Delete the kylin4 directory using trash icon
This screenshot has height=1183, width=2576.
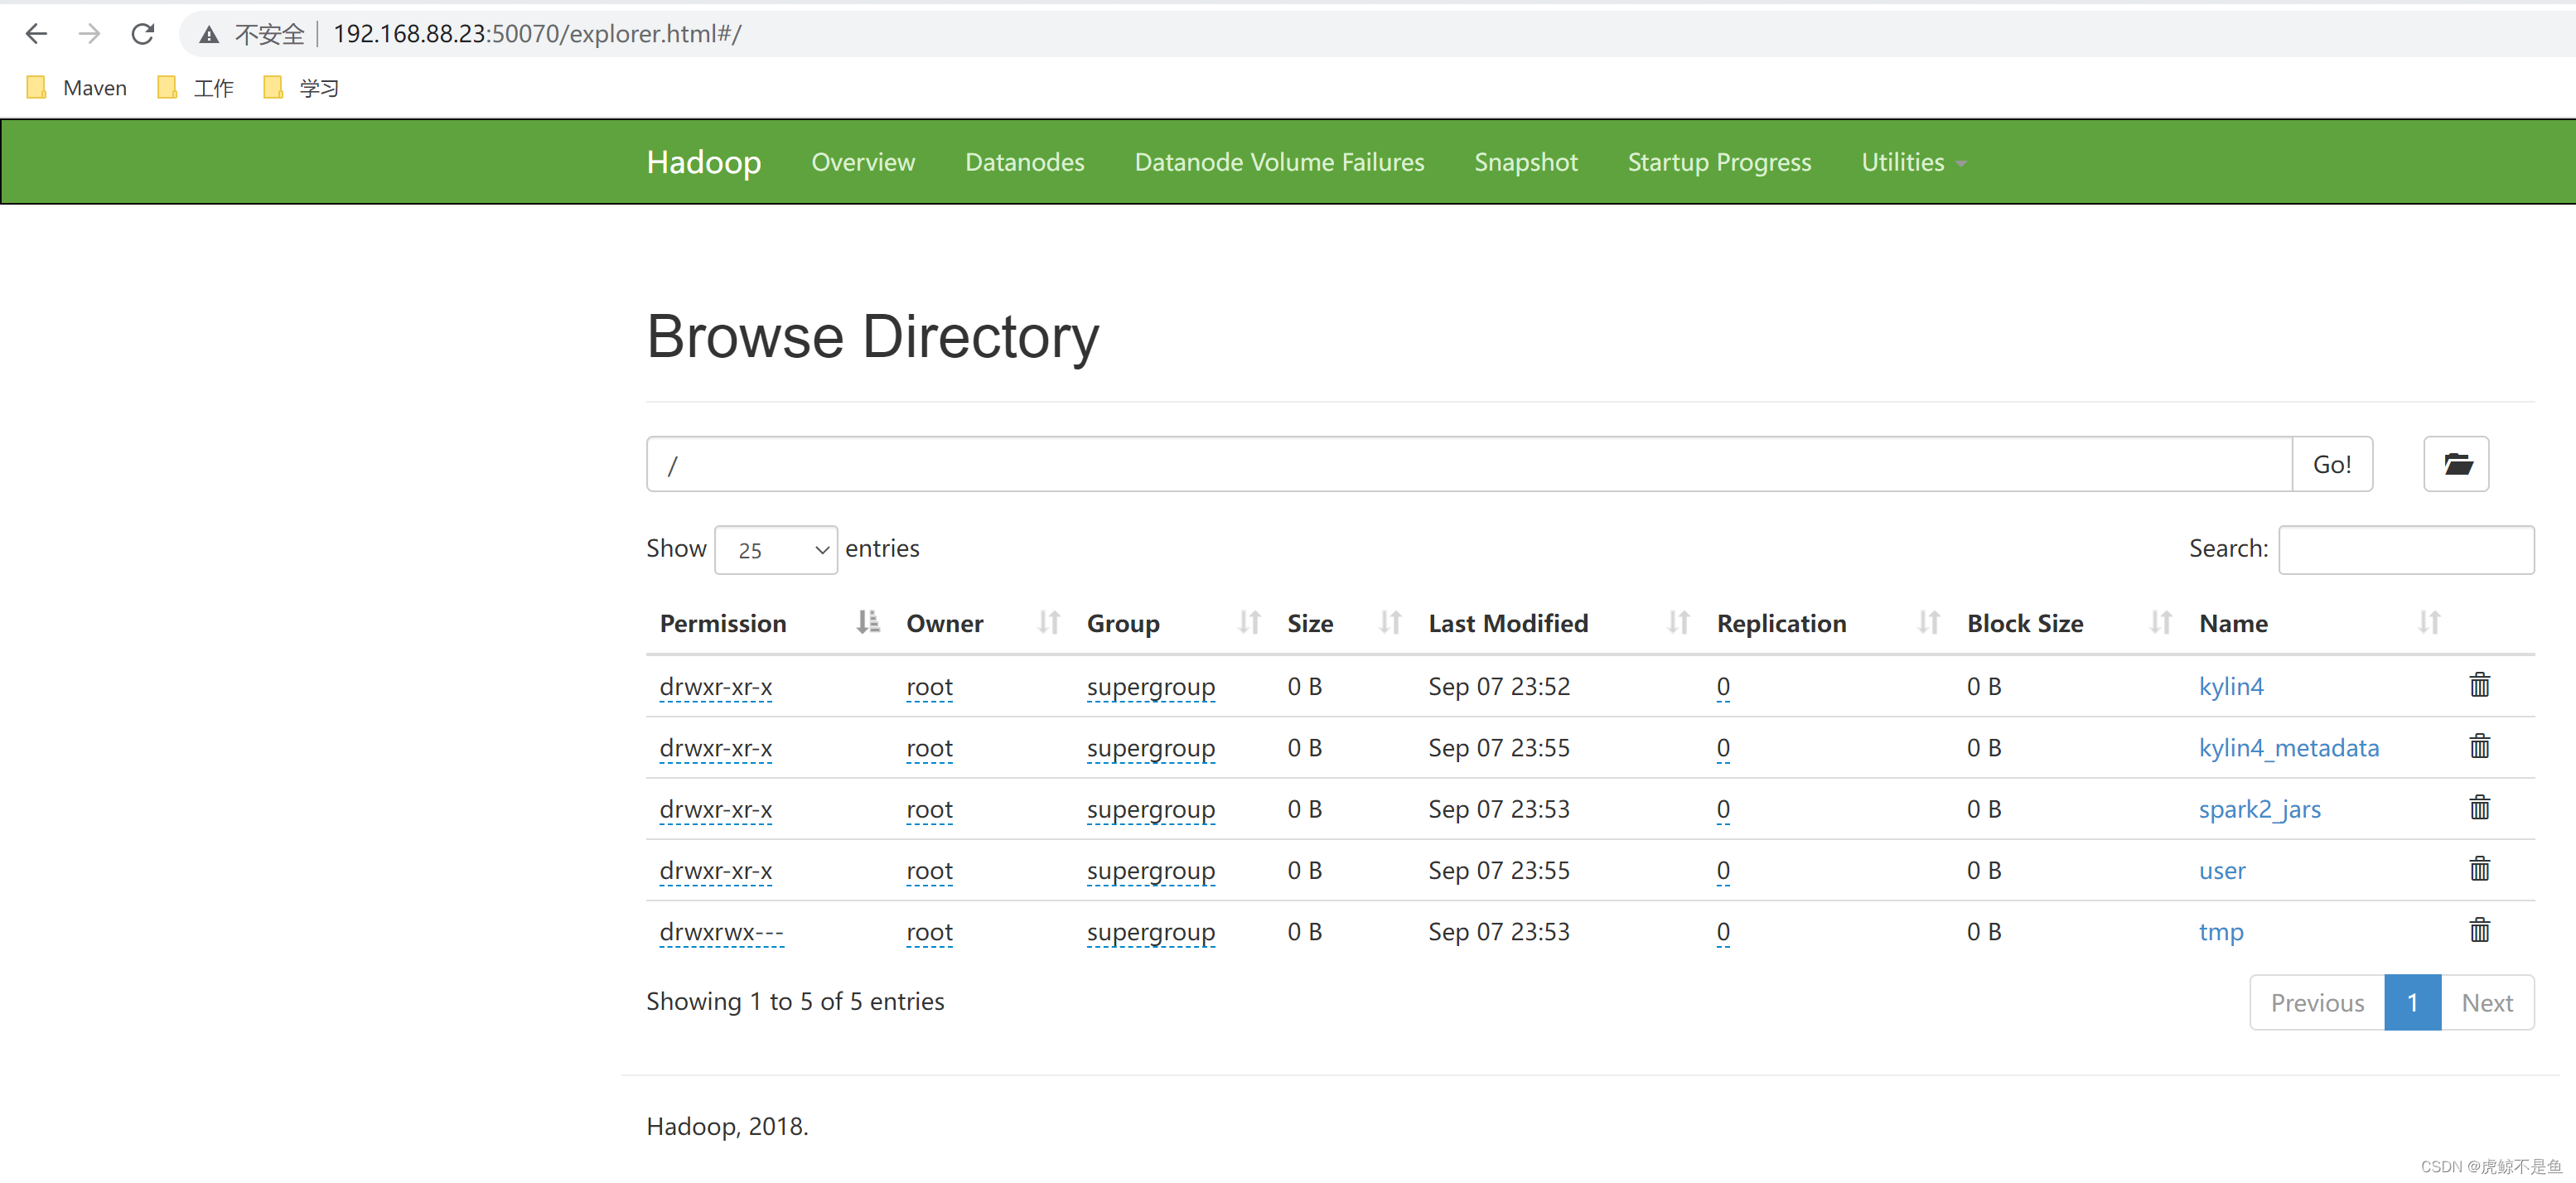[x=2479, y=685]
